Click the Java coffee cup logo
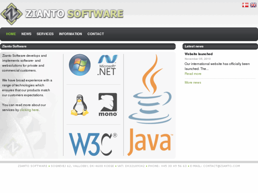The height and width of the screenshot is (193, 258). 150,90
